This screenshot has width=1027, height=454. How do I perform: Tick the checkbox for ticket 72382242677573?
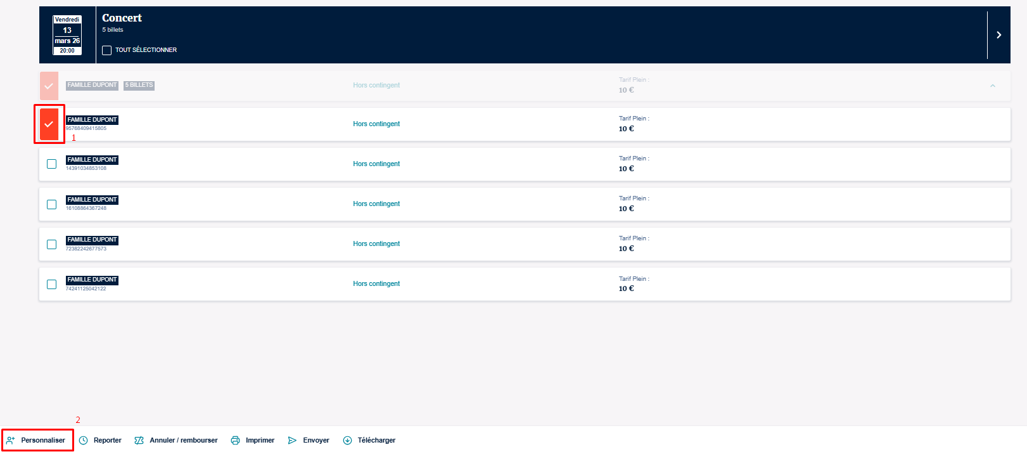click(x=52, y=244)
